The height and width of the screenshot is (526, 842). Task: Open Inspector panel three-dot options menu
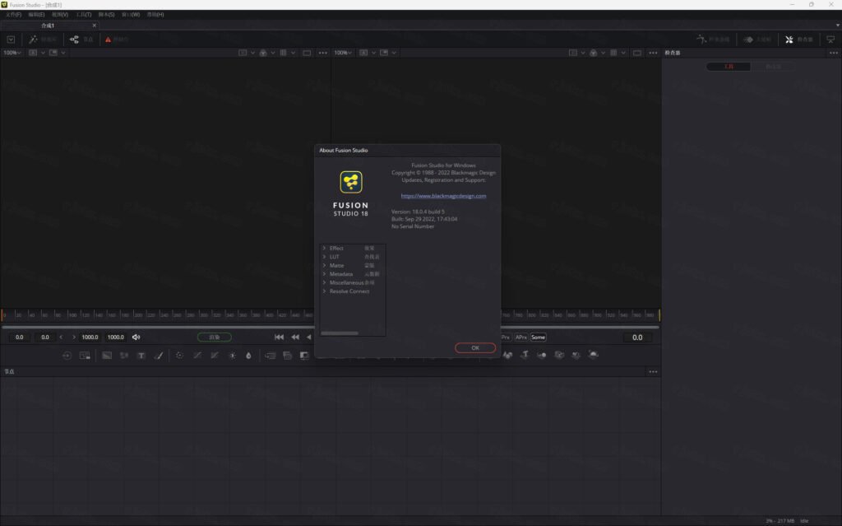pos(834,53)
